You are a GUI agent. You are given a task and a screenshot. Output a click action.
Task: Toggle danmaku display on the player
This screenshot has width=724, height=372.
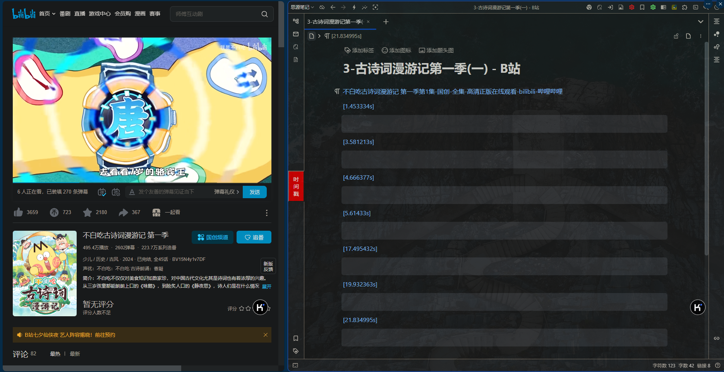click(x=102, y=192)
